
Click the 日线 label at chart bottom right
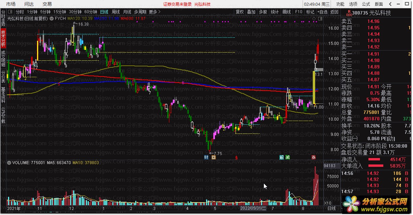click(x=332, y=209)
